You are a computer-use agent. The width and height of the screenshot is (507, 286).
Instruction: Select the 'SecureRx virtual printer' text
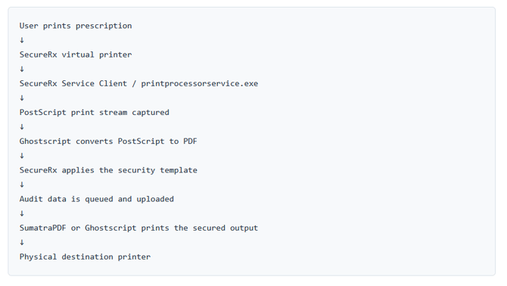pyautogui.click(x=76, y=54)
